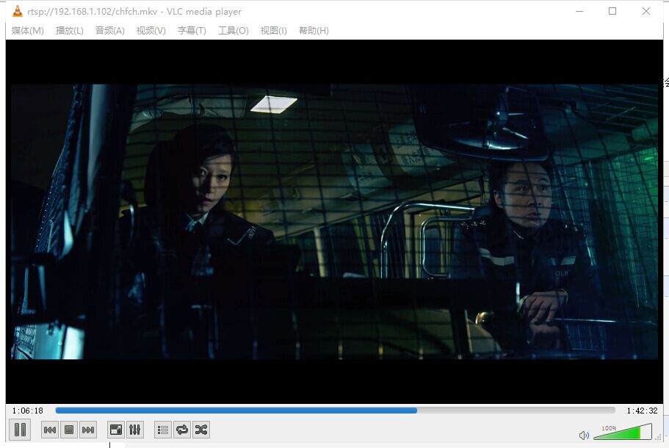Image resolution: width=669 pixels, height=448 pixels.
Task: Toggle total duration 1:42:32 display
Action: (x=642, y=411)
